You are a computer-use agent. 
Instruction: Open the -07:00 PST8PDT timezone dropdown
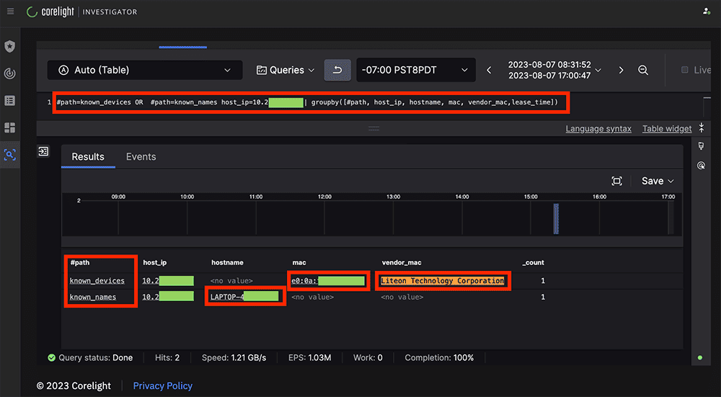pyautogui.click(x=416, y=70)
